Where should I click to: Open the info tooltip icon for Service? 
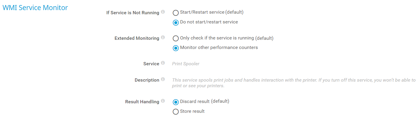(x=163, y=63)
